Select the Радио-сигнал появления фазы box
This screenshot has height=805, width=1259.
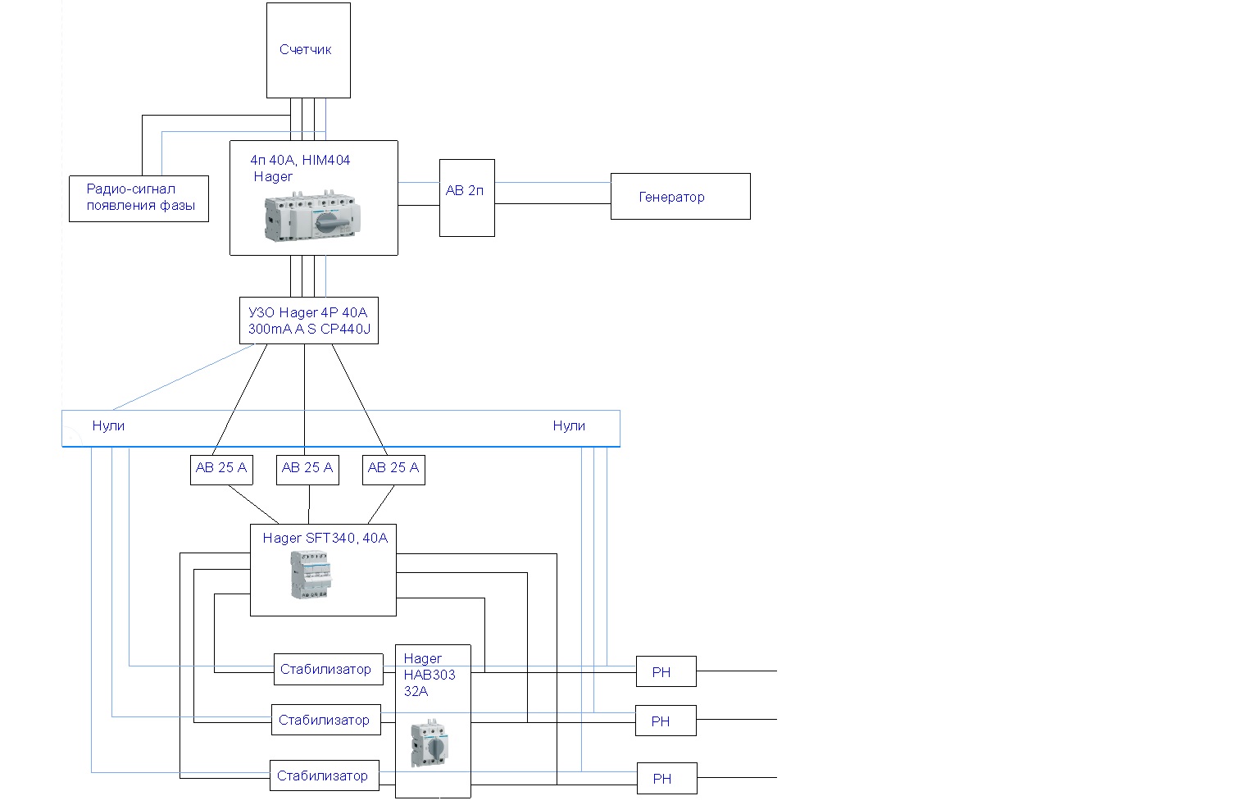(139, 198)
